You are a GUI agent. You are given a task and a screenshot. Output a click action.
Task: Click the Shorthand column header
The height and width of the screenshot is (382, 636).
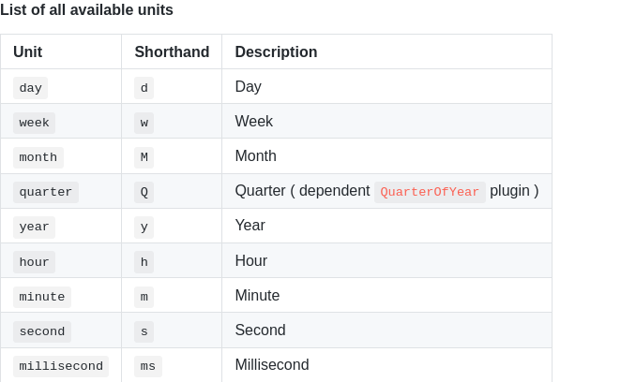tap(172, 52)
